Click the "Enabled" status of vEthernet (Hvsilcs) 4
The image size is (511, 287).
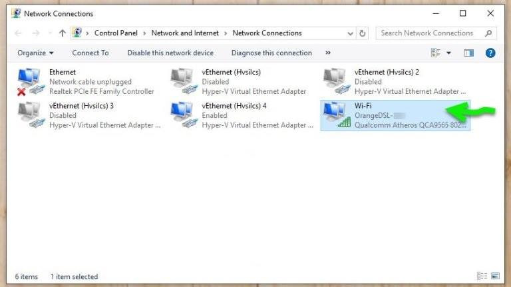[x=214, y=115]
